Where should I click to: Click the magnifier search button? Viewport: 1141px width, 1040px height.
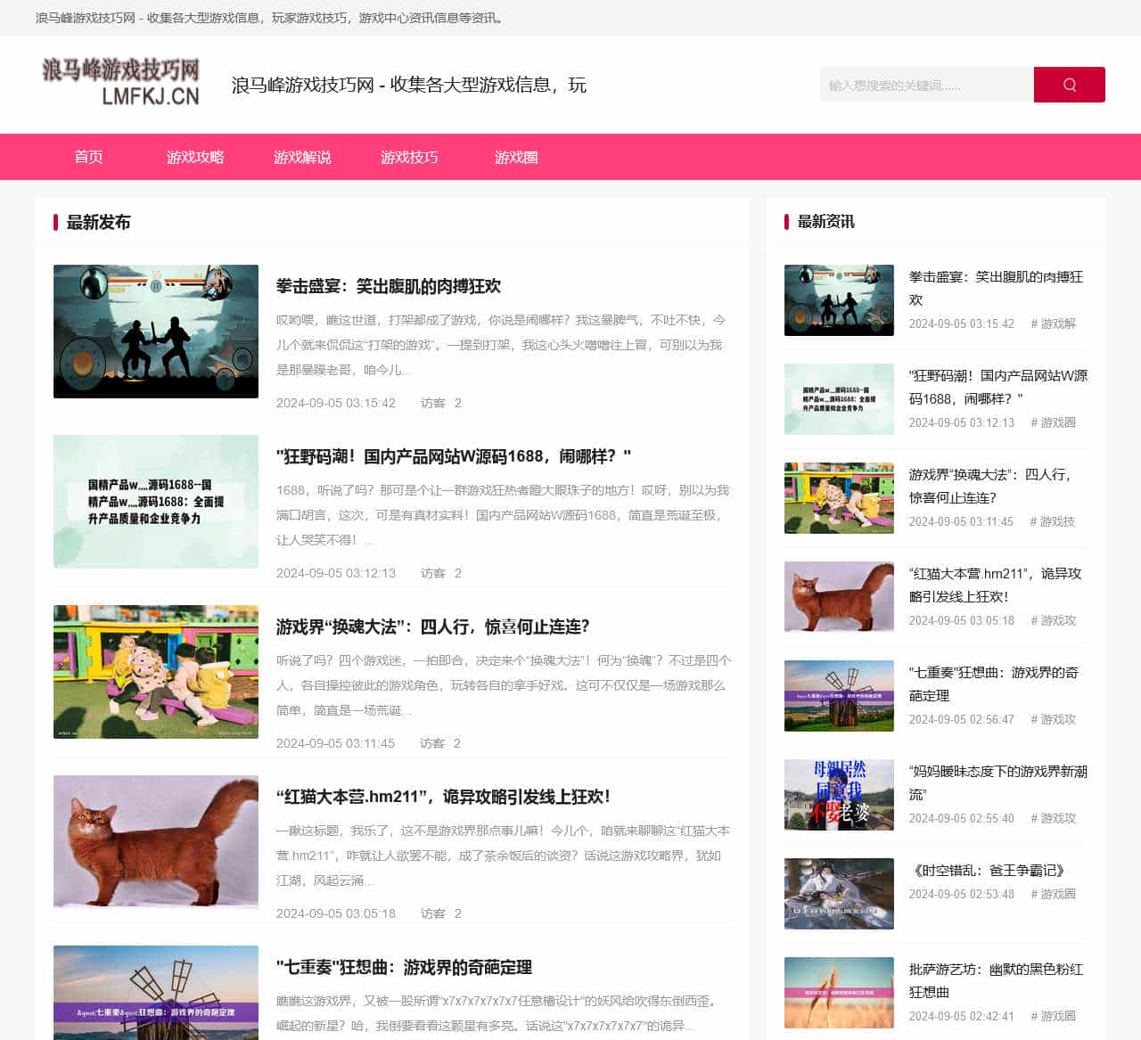pyautogui.click(x=1069, y=85)
